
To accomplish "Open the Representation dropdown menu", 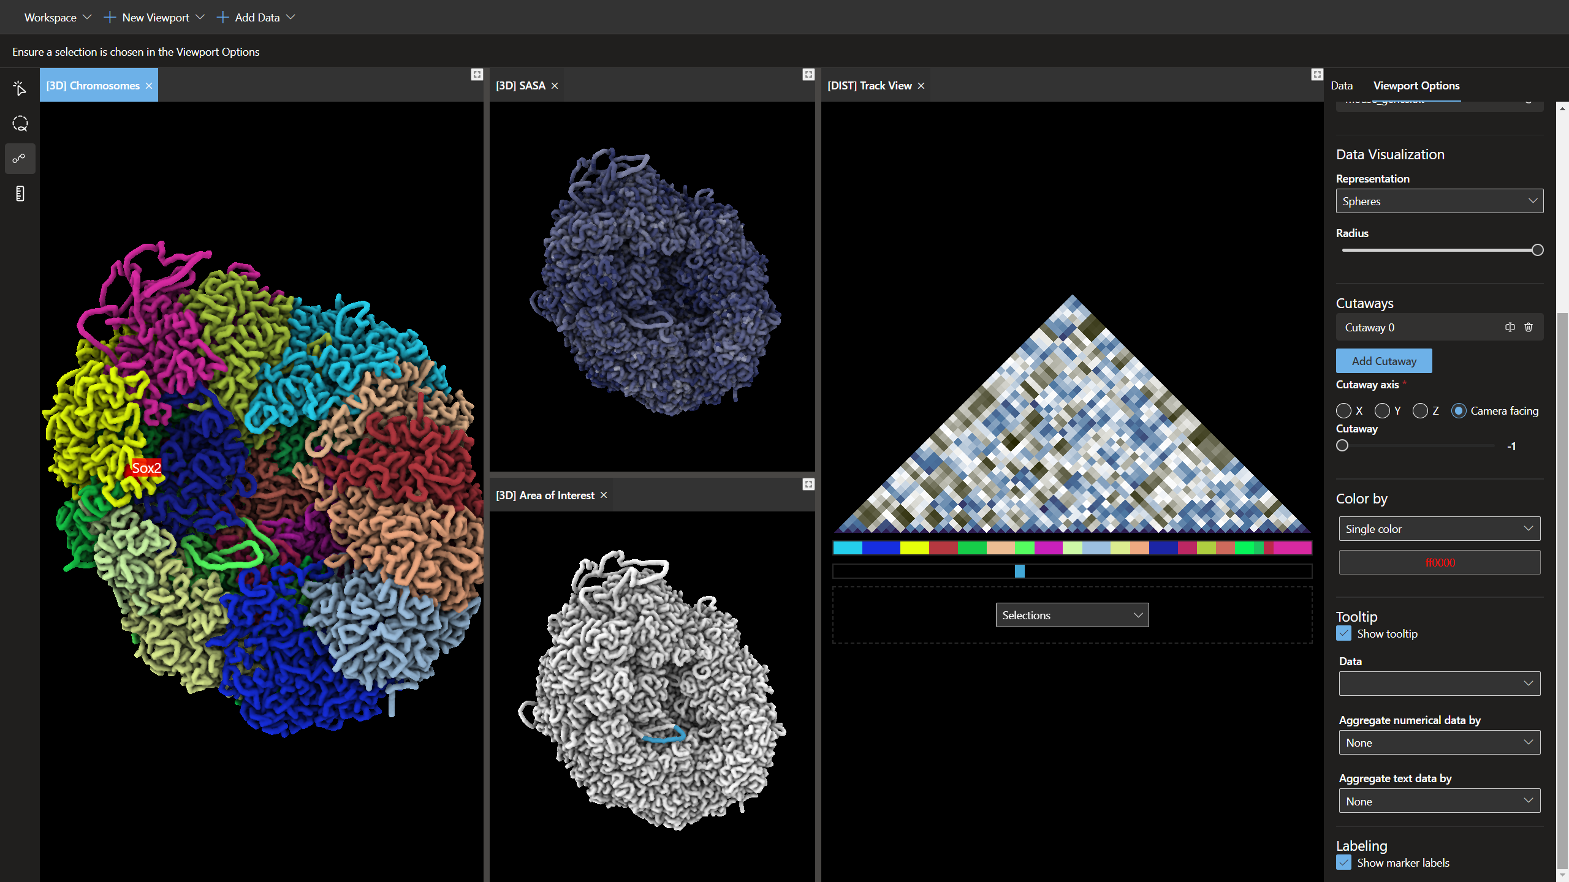I will 1438,200.
